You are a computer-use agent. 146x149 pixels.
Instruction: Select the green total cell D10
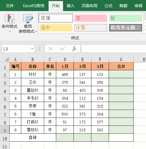[x=65, y=137]
